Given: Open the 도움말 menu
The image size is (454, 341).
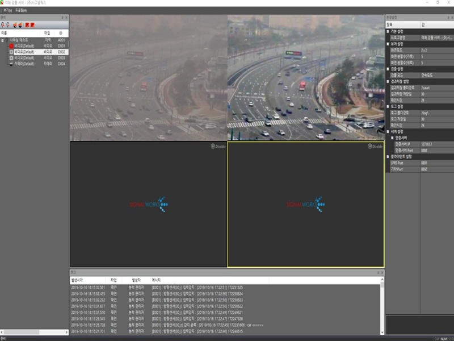Looking at the screenshot, I should tap(21, 10).
